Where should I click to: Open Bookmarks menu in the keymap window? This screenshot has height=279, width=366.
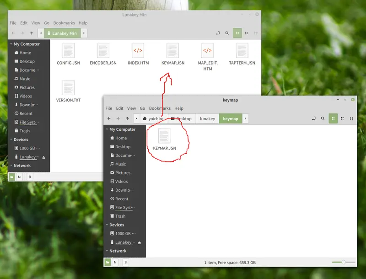click(160, 108)
